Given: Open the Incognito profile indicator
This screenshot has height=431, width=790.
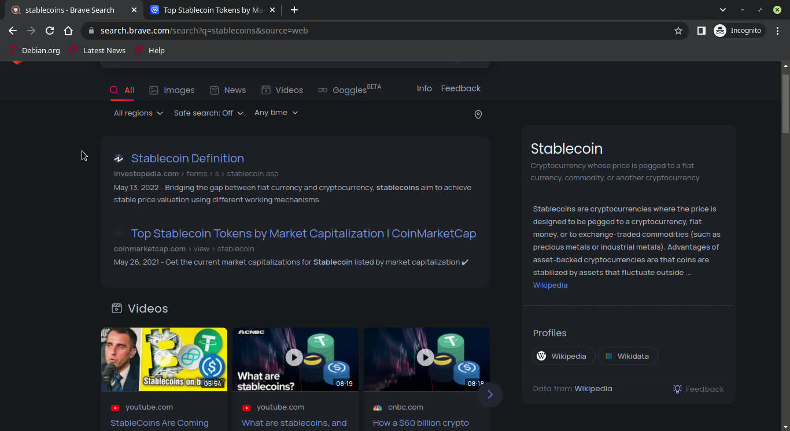Looking at the screenshot, I should click(x=738, y=31).
